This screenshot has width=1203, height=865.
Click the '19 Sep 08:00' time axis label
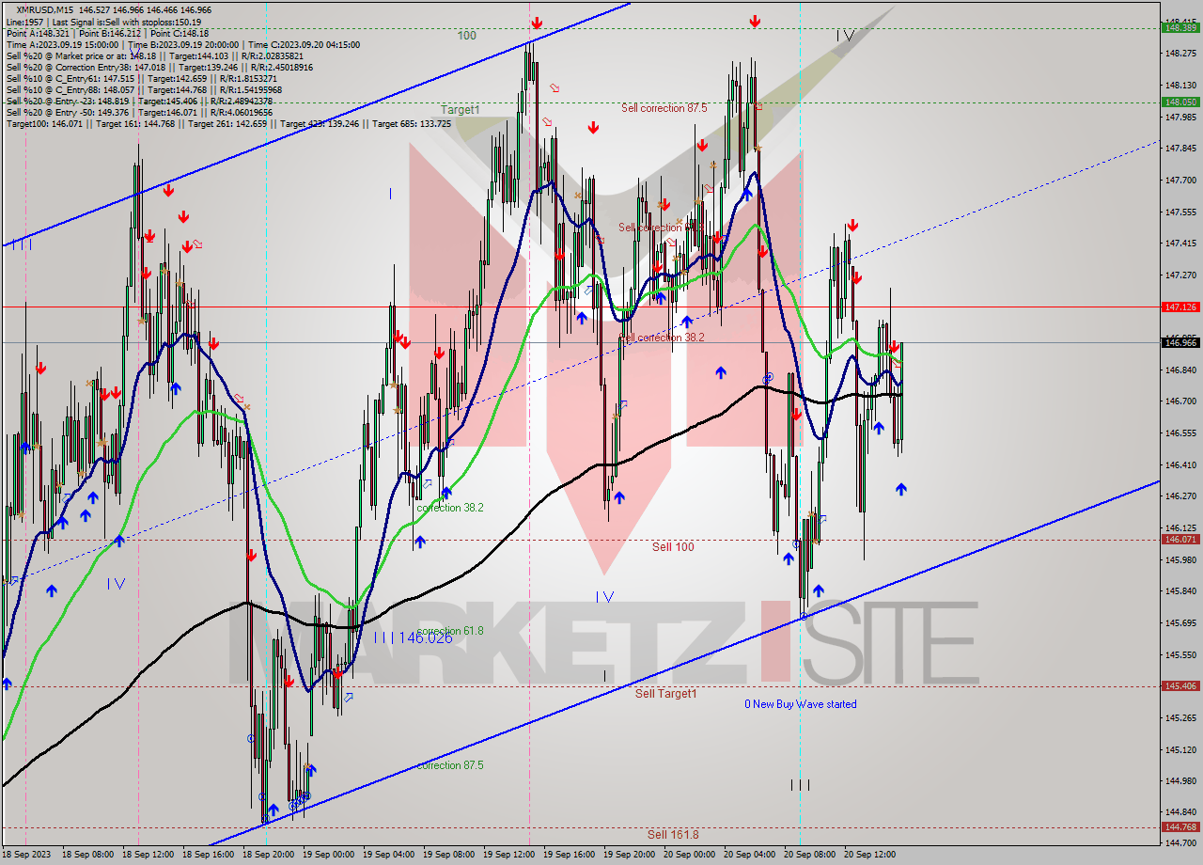[x=447, y=855]
